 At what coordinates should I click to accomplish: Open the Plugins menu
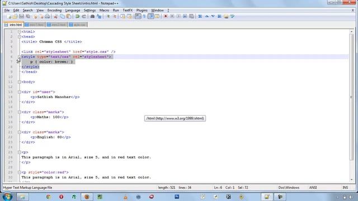coord(142,10)
